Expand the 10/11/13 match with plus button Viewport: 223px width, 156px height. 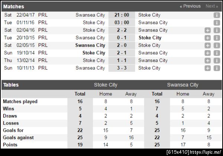click(208, 68)
